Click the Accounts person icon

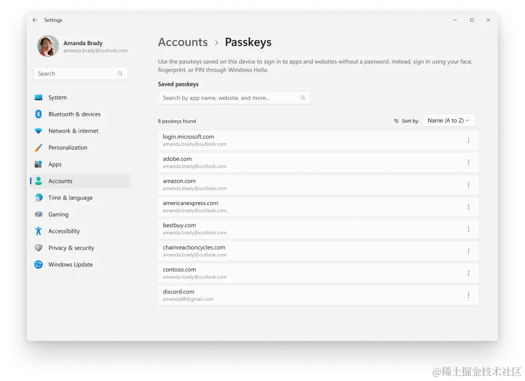(38, 181)
